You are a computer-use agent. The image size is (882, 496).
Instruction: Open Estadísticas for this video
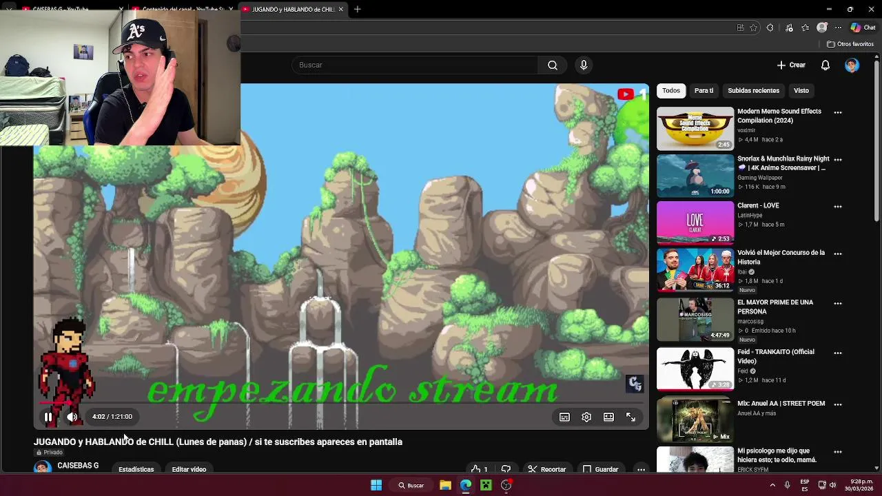click(x=136, y=469)
